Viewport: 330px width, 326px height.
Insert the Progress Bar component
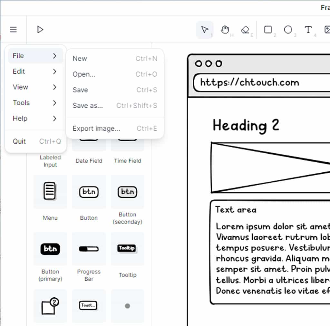[89, 249]
